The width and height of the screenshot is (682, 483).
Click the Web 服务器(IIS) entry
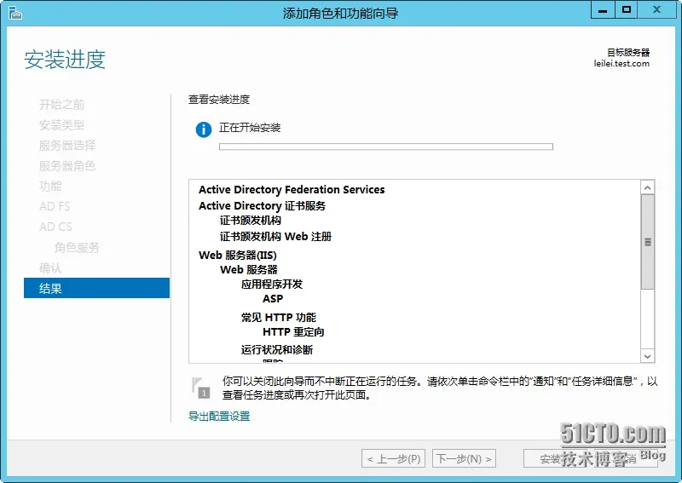click(x=238, y=256)
